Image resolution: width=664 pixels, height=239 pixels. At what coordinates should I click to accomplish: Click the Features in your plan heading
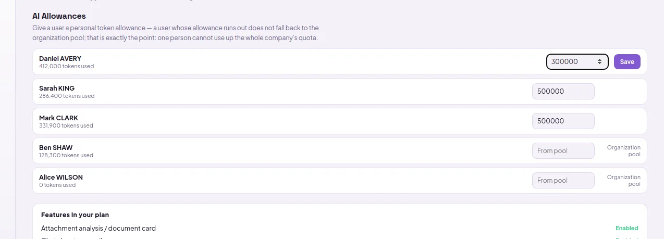click(x=75, y=215)
